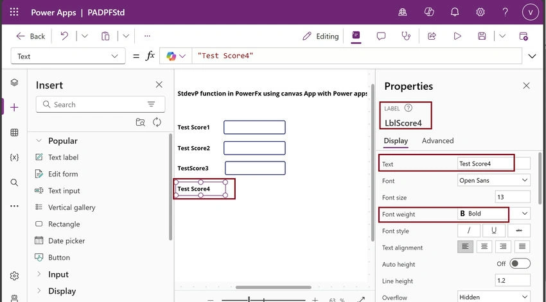The height and width of the screenshot is (302, 546).
Task: Preview the app with Play icon
Action: tap(457, 36)
